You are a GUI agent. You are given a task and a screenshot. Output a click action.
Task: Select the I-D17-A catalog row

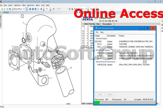coord(125,44)
